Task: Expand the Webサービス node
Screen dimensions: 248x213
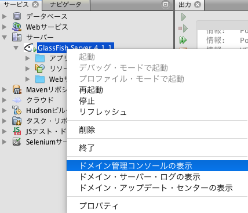Action: 4,27
